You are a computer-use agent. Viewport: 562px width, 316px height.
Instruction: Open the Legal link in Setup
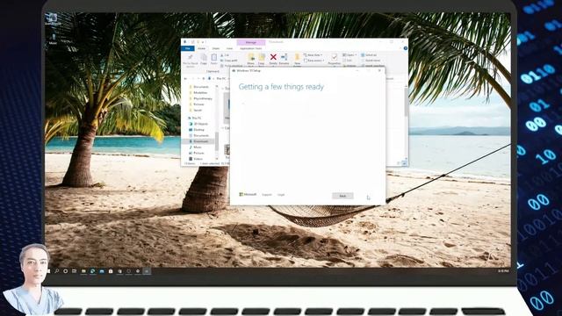click(281, 195)
